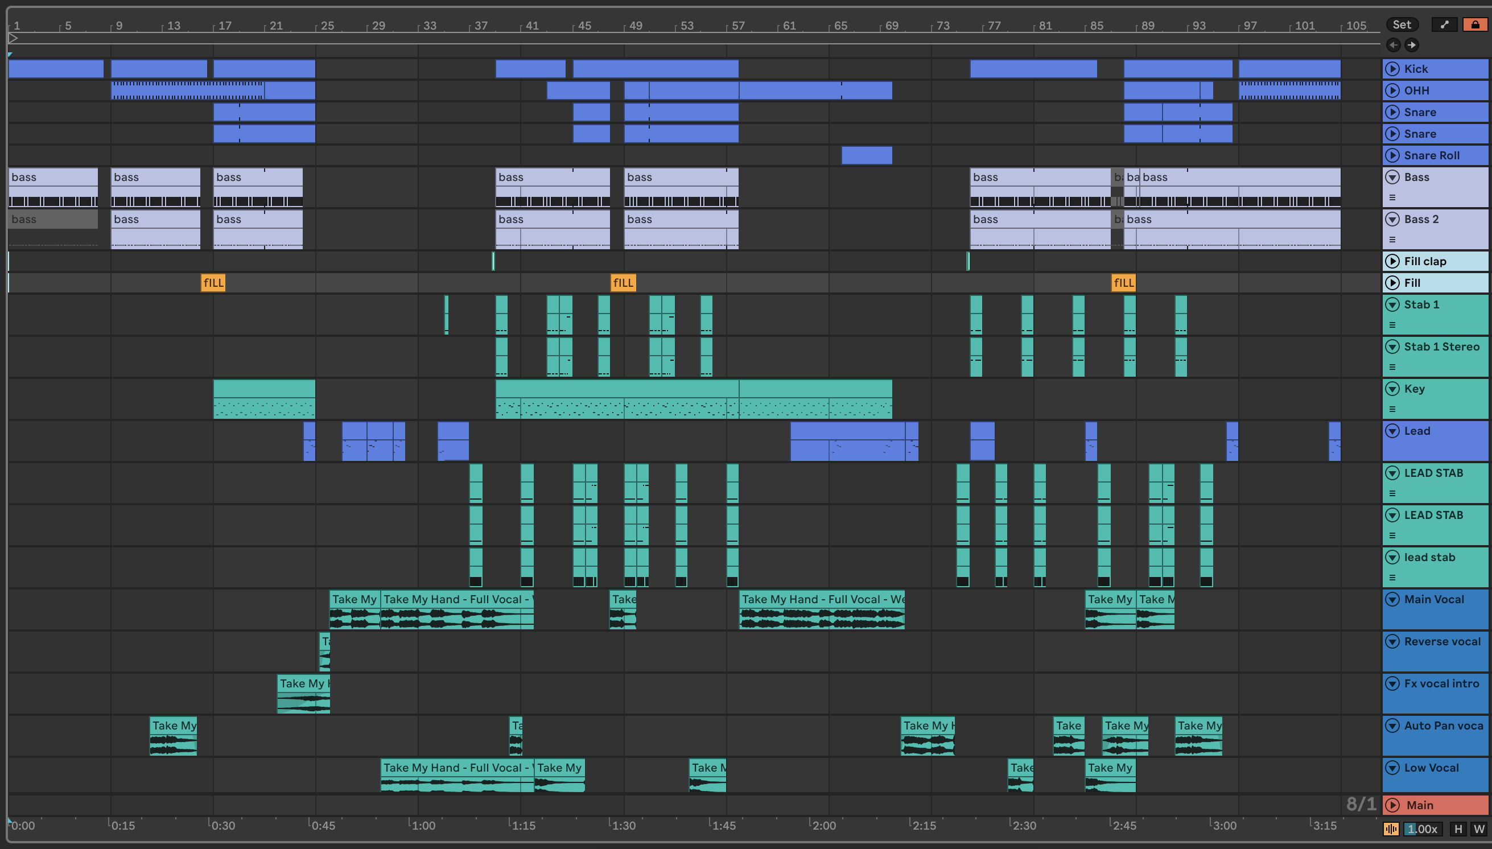This screenshot has width=1492, height=849.
Task: Select the fILL clip near bar 49
Action: point(623,283)
